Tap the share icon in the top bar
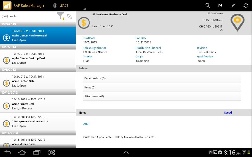 (x=220, y=6)
